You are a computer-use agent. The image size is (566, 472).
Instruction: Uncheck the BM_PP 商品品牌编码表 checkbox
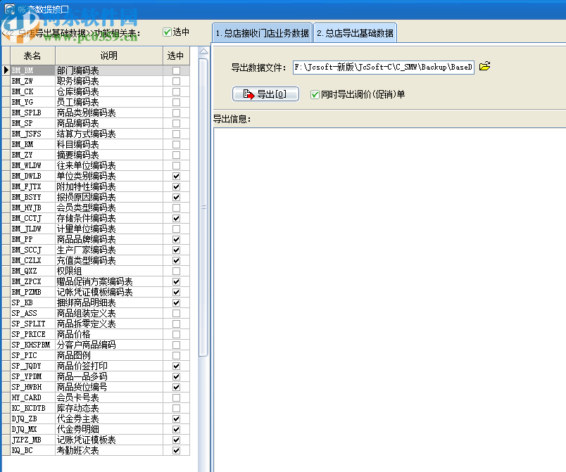(x=176, y=239)
